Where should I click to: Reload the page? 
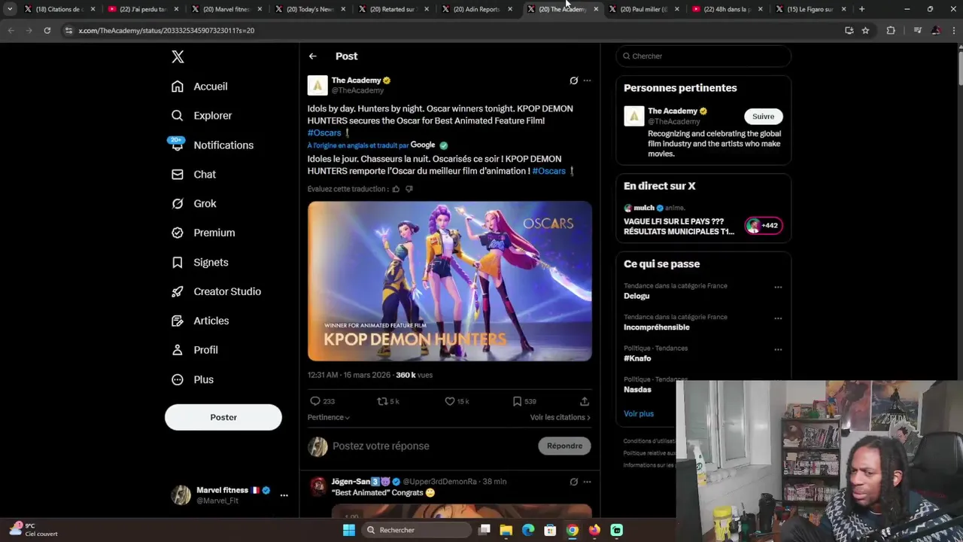47,31
